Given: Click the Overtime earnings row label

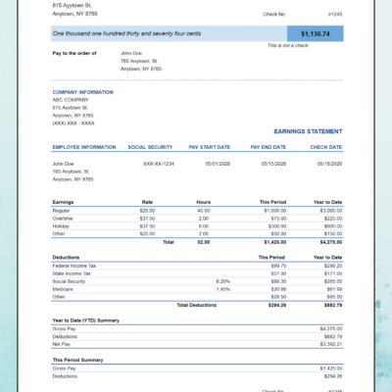Looking at the screenshot, I should pos(63,219).
